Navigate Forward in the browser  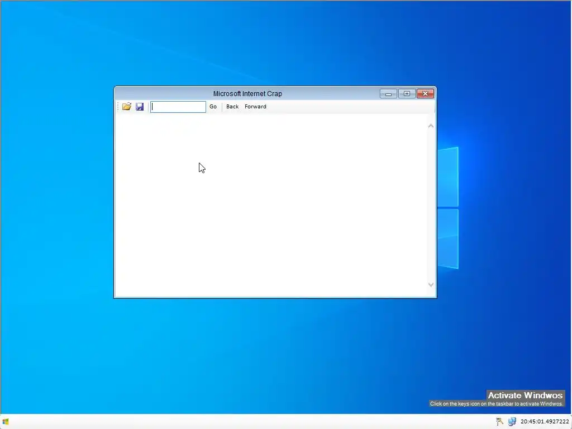pos(255,107)
